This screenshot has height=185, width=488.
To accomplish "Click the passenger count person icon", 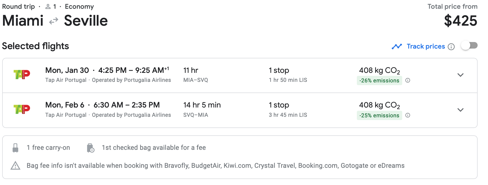I will pyautogui.click(x=48, y=6).
